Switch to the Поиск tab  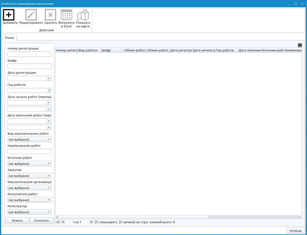point(9,38)
